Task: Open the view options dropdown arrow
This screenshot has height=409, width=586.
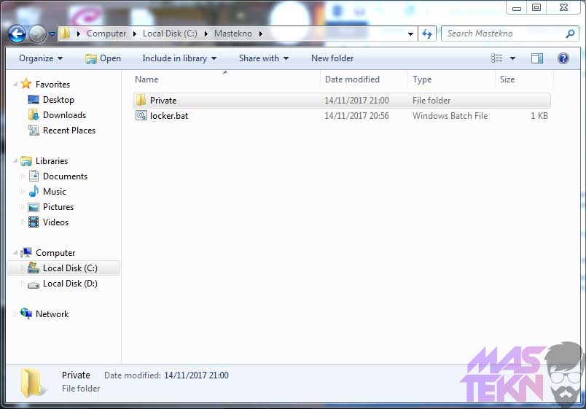Action: point(513,58)
